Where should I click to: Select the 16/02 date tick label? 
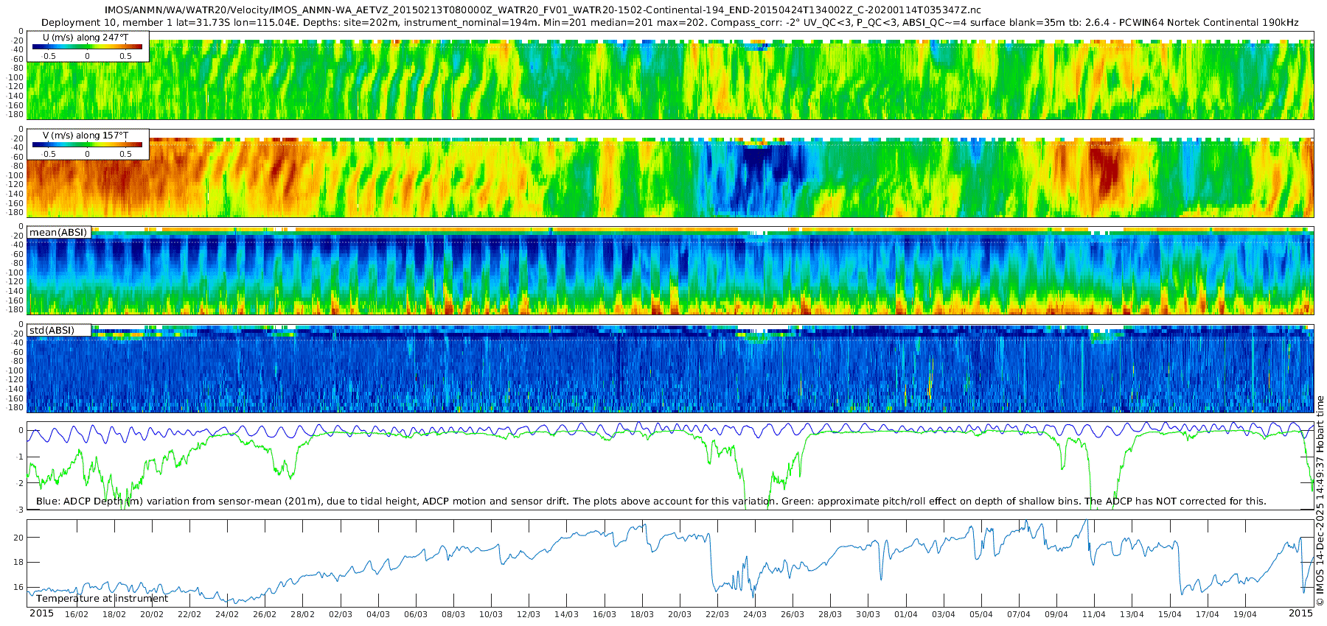click(77, 614)
